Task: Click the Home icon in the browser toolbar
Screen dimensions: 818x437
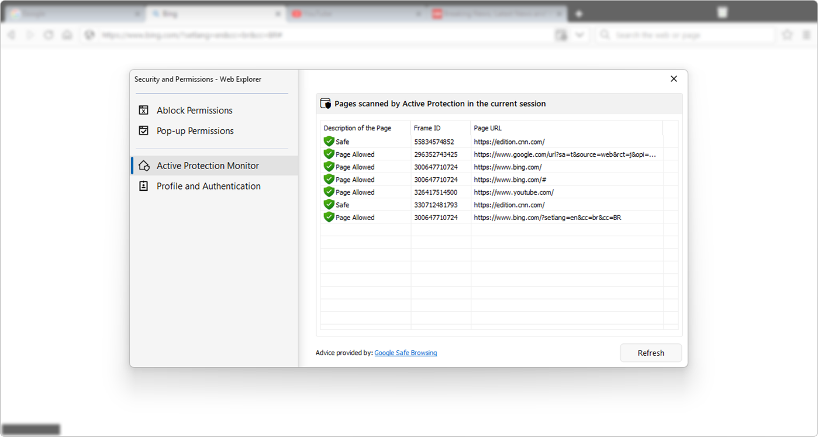Action: pyautogui.click(x=67, y=35)
